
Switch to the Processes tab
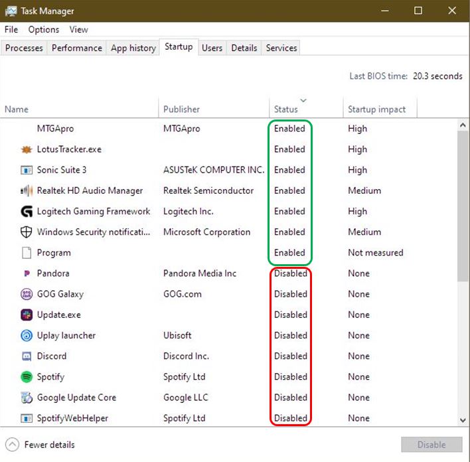pyautogui.click(x=24, y=48)
